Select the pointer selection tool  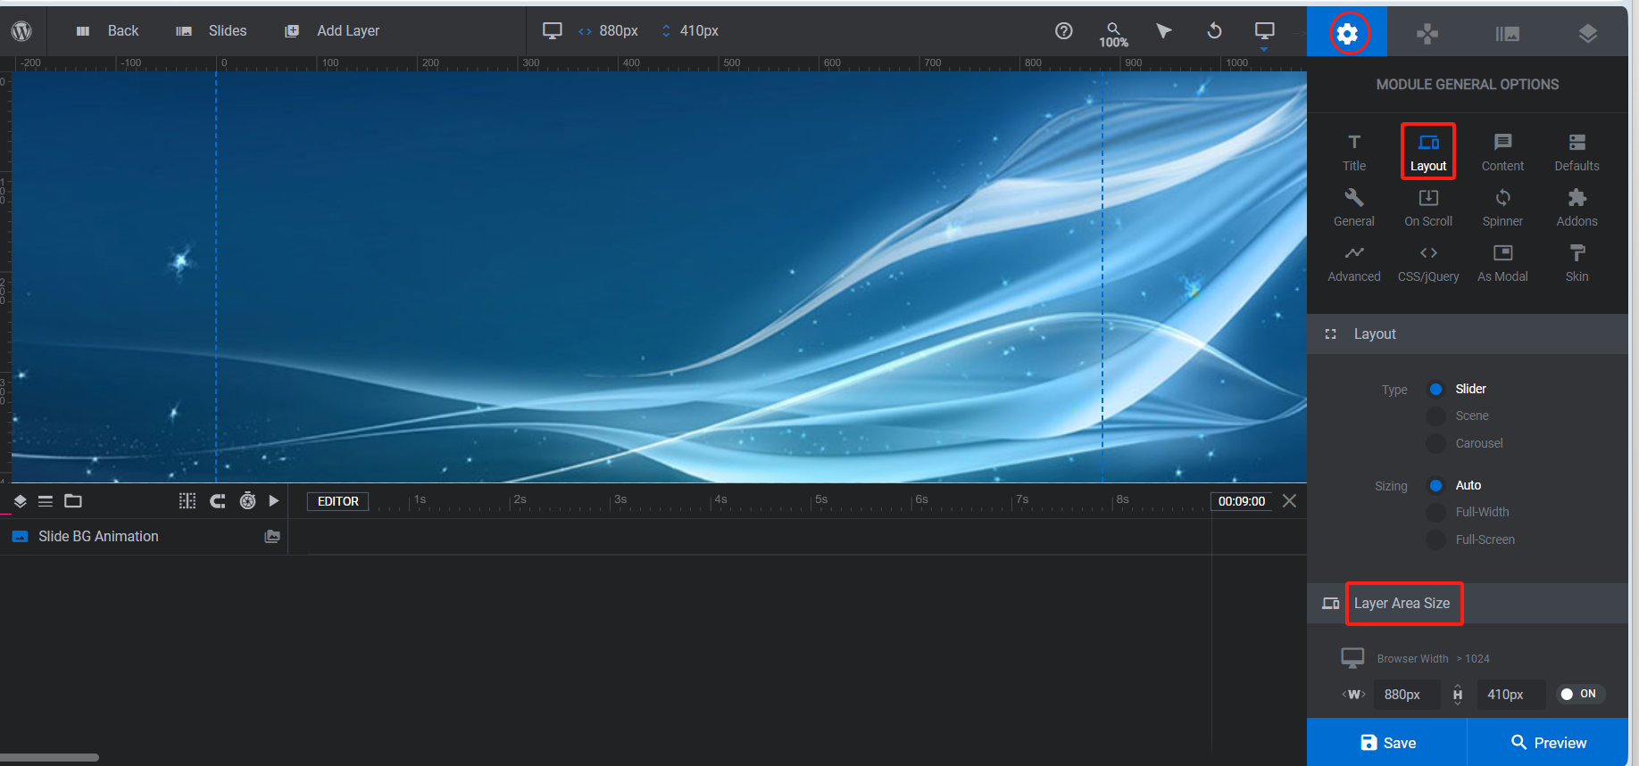(1163, 31)
